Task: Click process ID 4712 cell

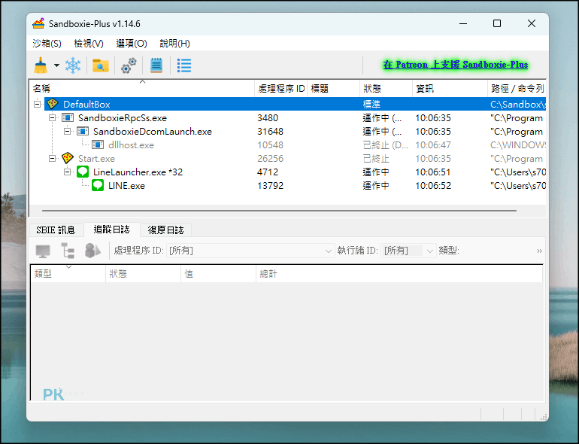Action: (268, 172)
